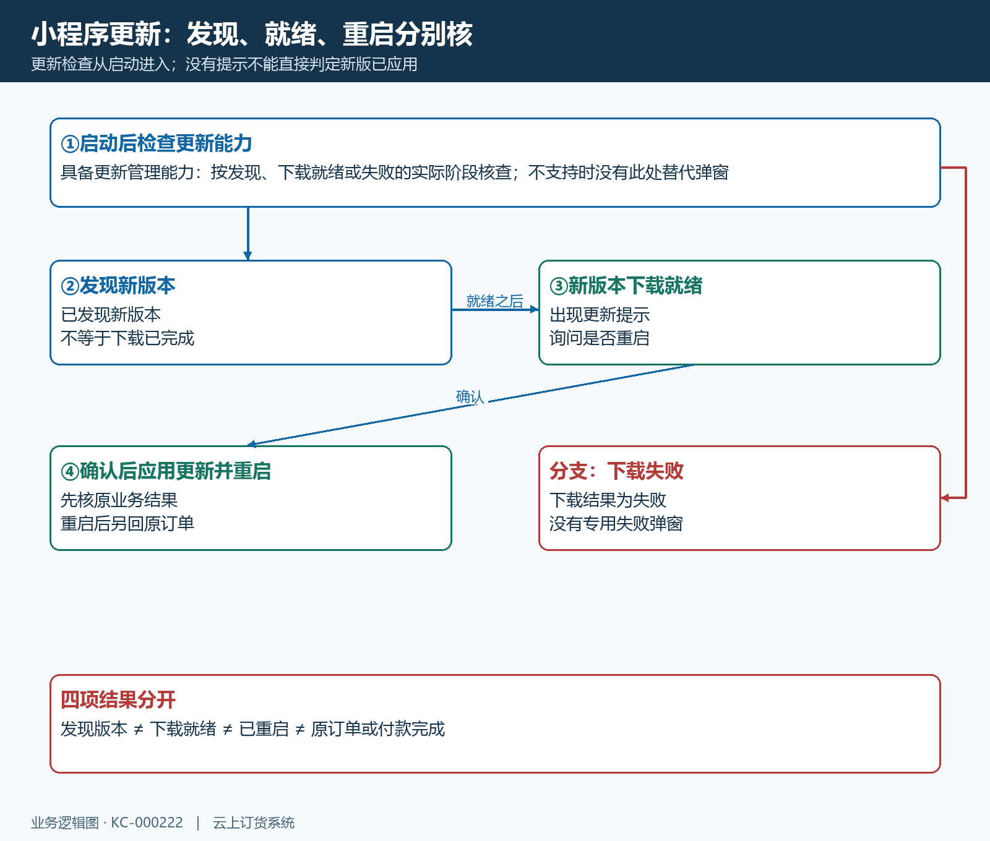Click the text 重启后另回原订单
The height and width of the screenshot is (841, 990).
[127, 524]
